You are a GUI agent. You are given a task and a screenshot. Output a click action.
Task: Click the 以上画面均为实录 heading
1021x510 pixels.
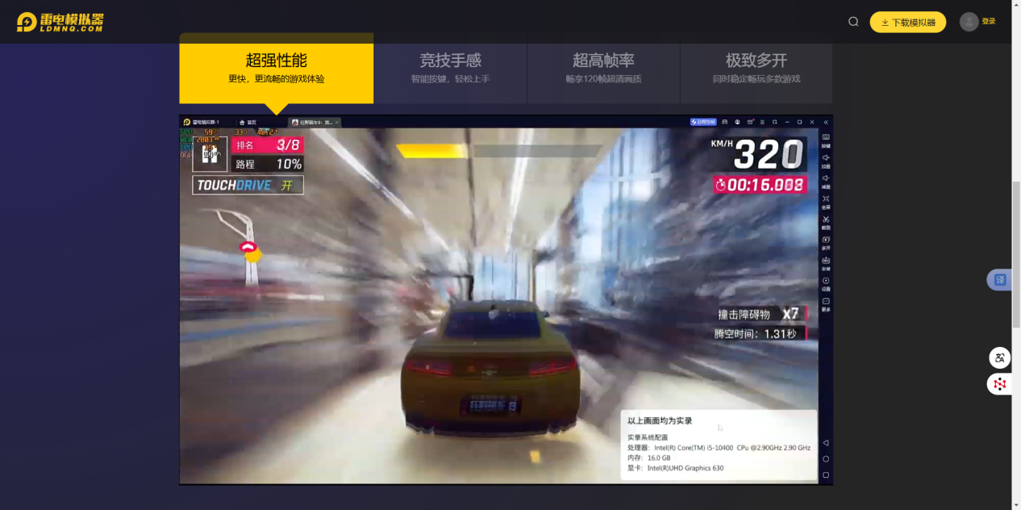coord(660,420)
